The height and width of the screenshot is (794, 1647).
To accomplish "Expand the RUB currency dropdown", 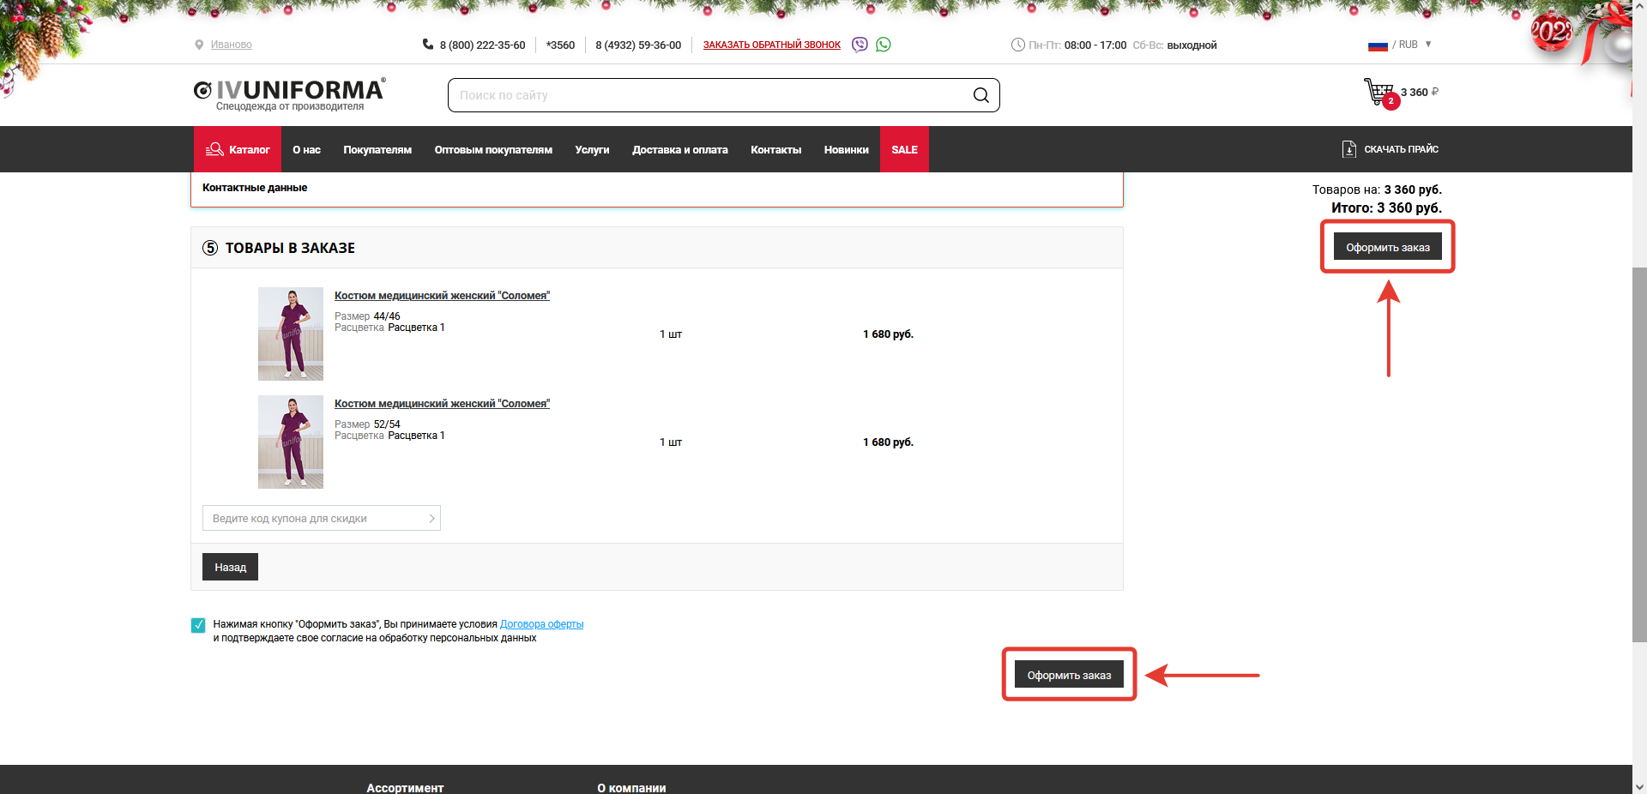I will tap(1428, 45).
